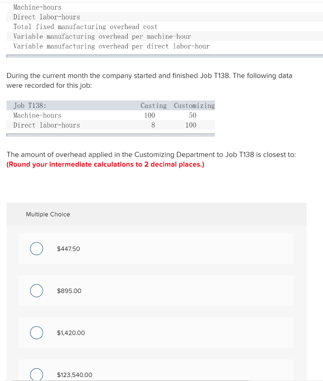
Task: Click the Total fixed manufacturing overhead cost row
Action: click(x=85, y=26)
